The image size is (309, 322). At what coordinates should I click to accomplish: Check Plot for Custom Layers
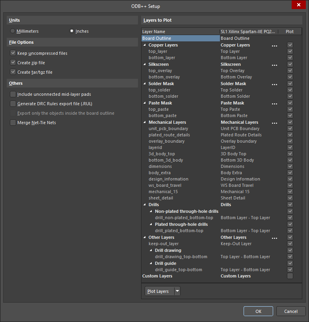(290, 276)
